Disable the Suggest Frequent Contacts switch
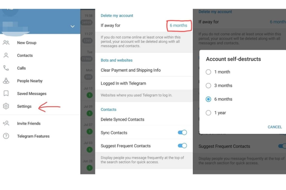This screenshot has height=190, width=286. click(182, 146)
